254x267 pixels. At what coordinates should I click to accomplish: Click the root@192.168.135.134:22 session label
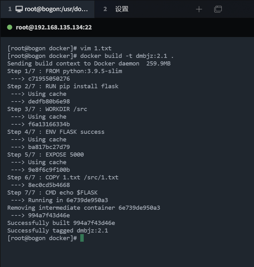[54, 27]
